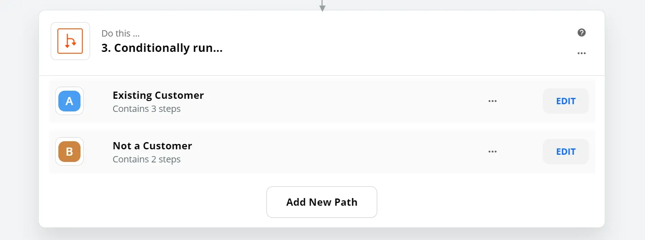Edit the Existing Customer path
The image size is (645, 240).
pyautogui.click(x=565, y=101)
